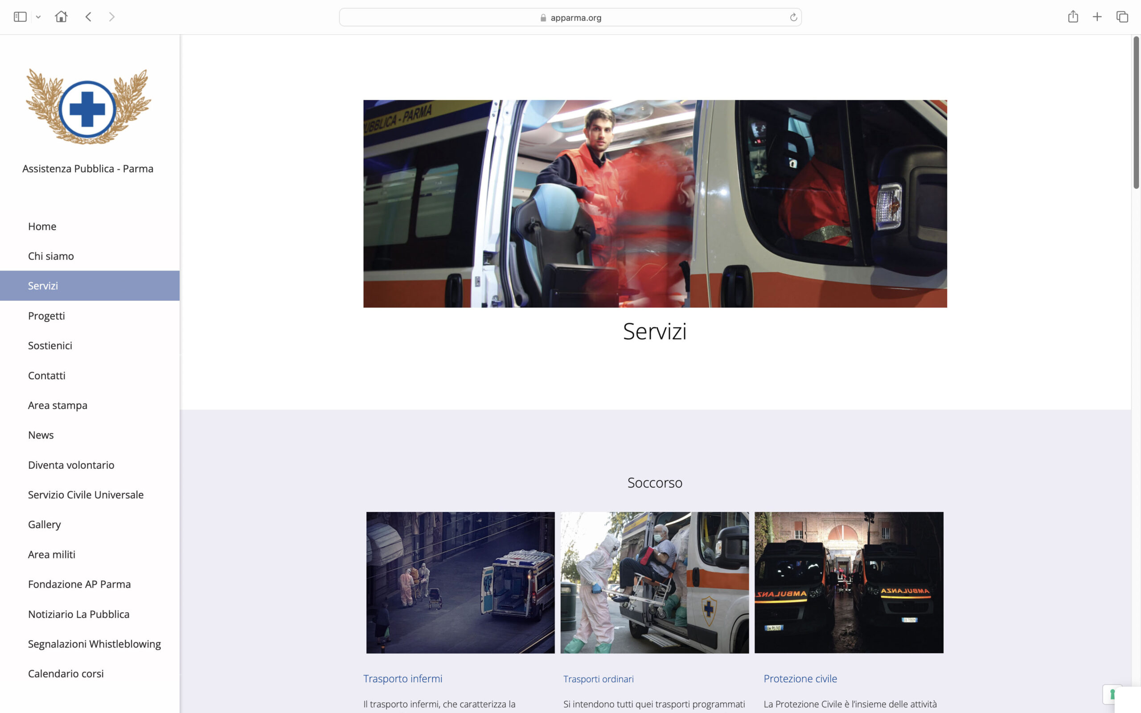Image resolution: width=1141 pixels, height=713 pixels.
Task: Click the Protezione civile link
Action: [800, 679]
